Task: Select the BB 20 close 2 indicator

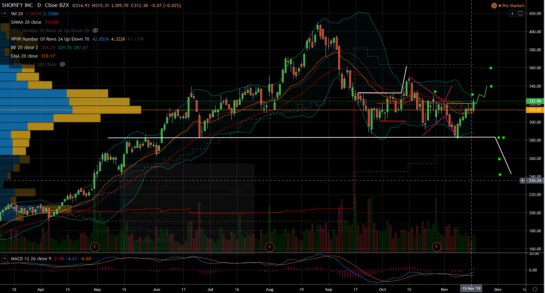Action: pyautogui.click(x=24, y=48)
